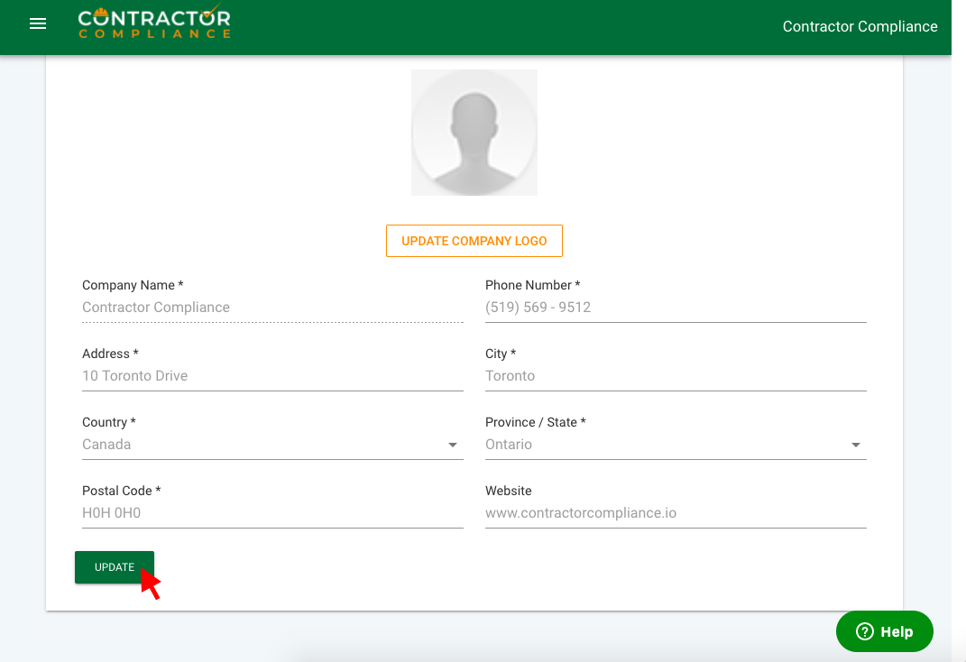This screenshot has width=966, height=662.
Task: Click the Contractor Compliance logo
Action: (x=153, y=23)
